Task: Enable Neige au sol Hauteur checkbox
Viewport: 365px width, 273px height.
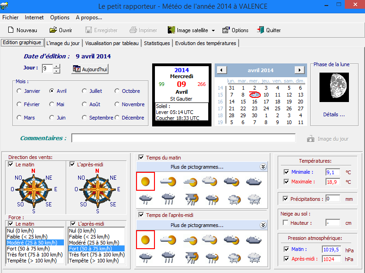Action: point(285,223)
